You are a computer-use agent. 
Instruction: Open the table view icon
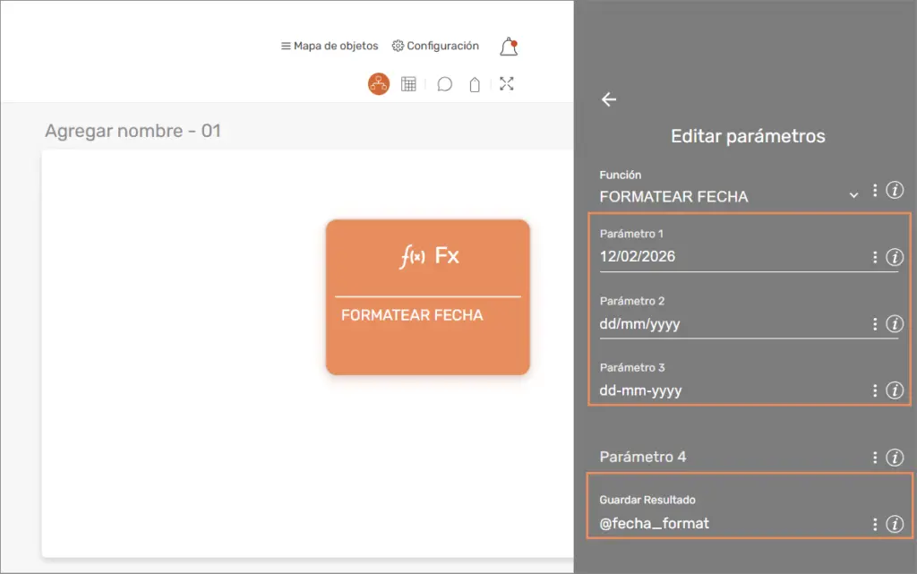(409, 83)
